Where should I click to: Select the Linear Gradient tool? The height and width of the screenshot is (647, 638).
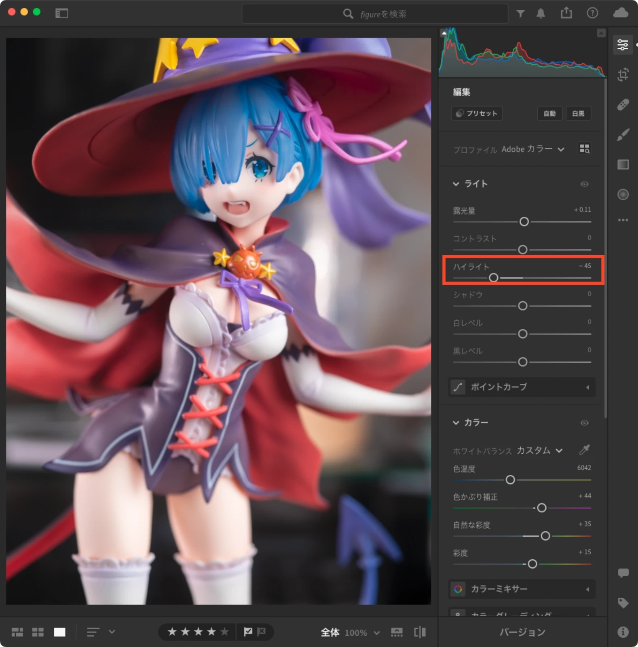click(623, 165)
